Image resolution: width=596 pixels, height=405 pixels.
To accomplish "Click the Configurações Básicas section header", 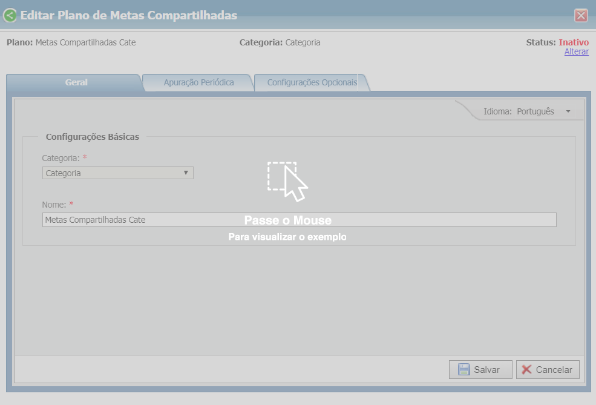I will click(93, 137).
